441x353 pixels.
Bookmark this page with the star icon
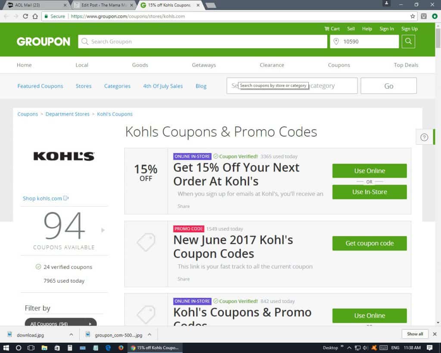412,16
